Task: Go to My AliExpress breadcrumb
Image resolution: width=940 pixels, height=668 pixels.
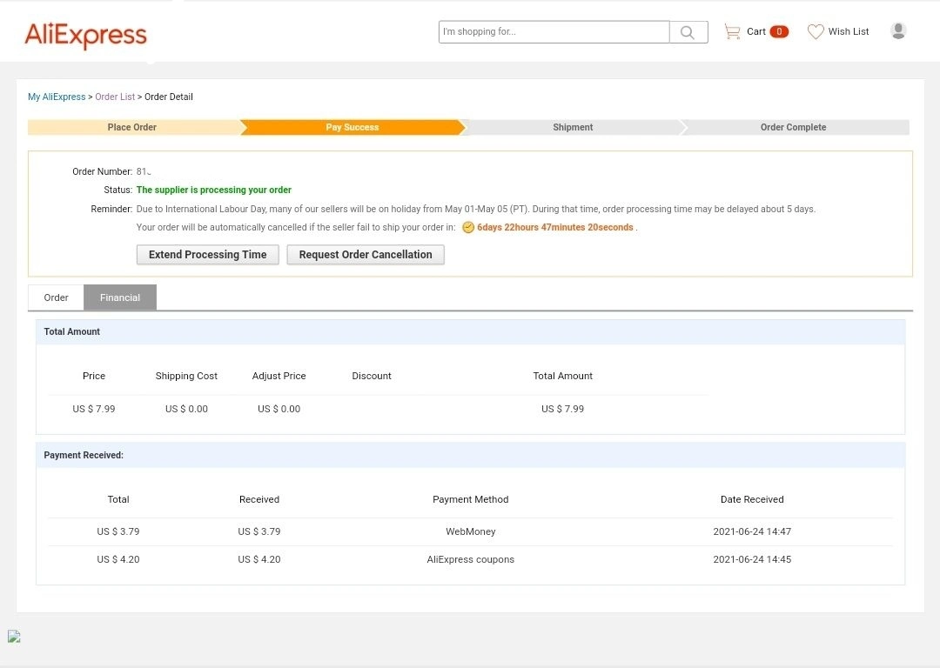Action: pyautogui.click(x=57, y=97)
